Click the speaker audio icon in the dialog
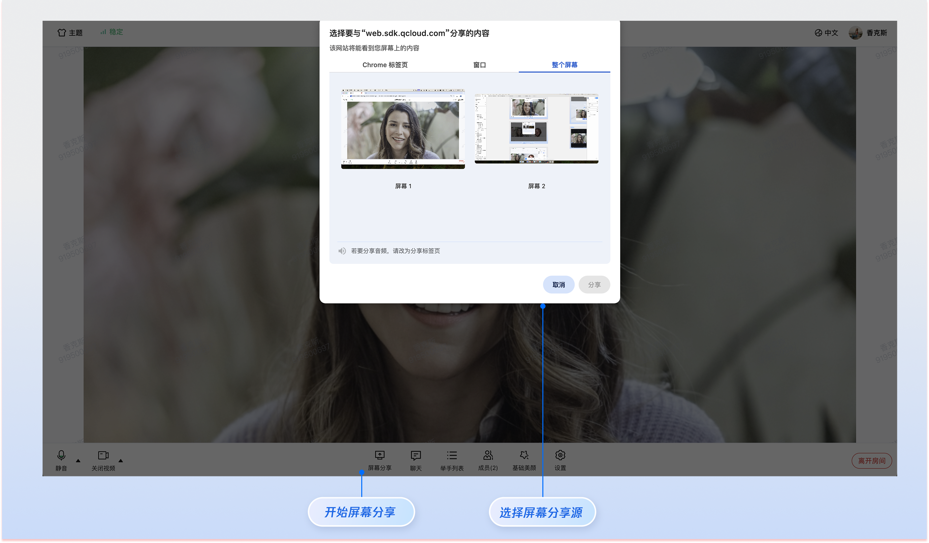Screen dimensions: 929x543 tap(342, 251)
